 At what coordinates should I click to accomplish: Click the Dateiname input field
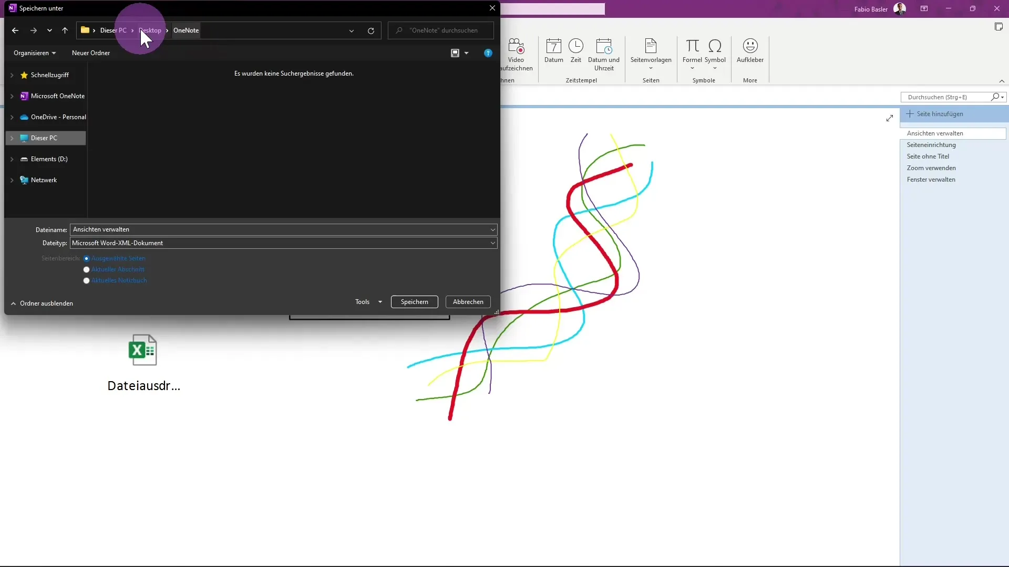(x=280, y=229)
